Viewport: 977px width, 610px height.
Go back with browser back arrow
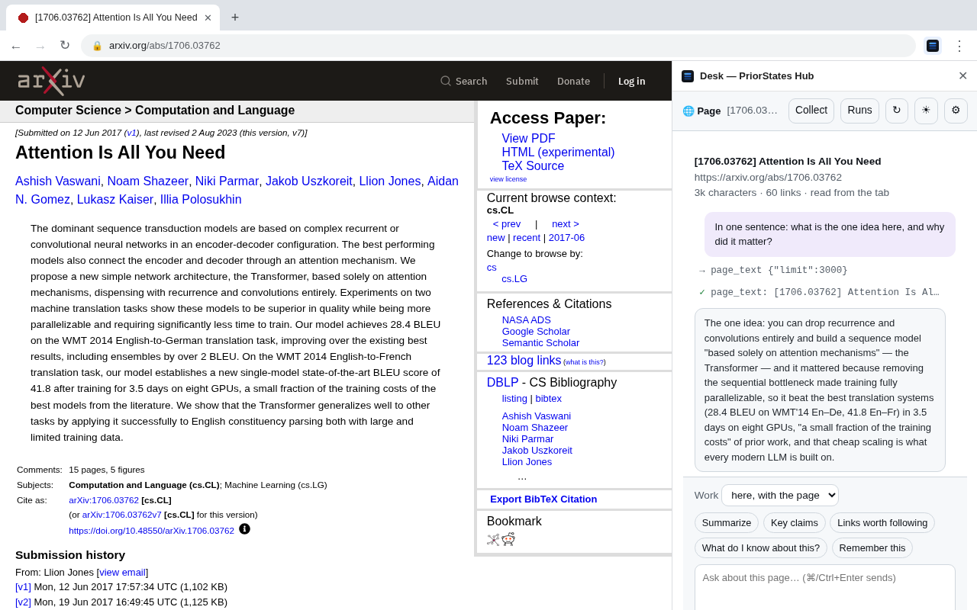pos(16,46)
